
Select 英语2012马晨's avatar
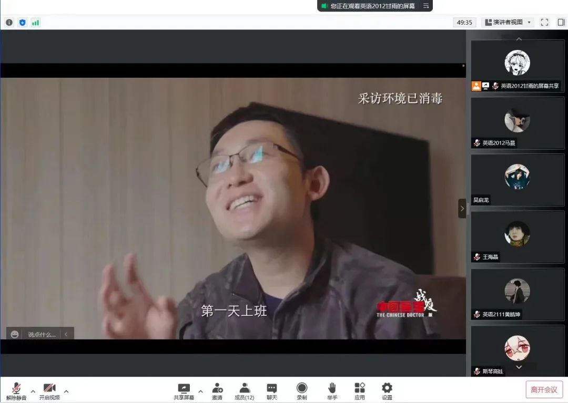pyautogui.click(x=518, y=120)
